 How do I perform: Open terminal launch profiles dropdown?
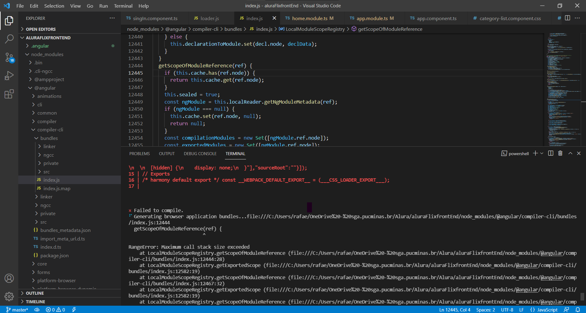click(x=541, y=153)
